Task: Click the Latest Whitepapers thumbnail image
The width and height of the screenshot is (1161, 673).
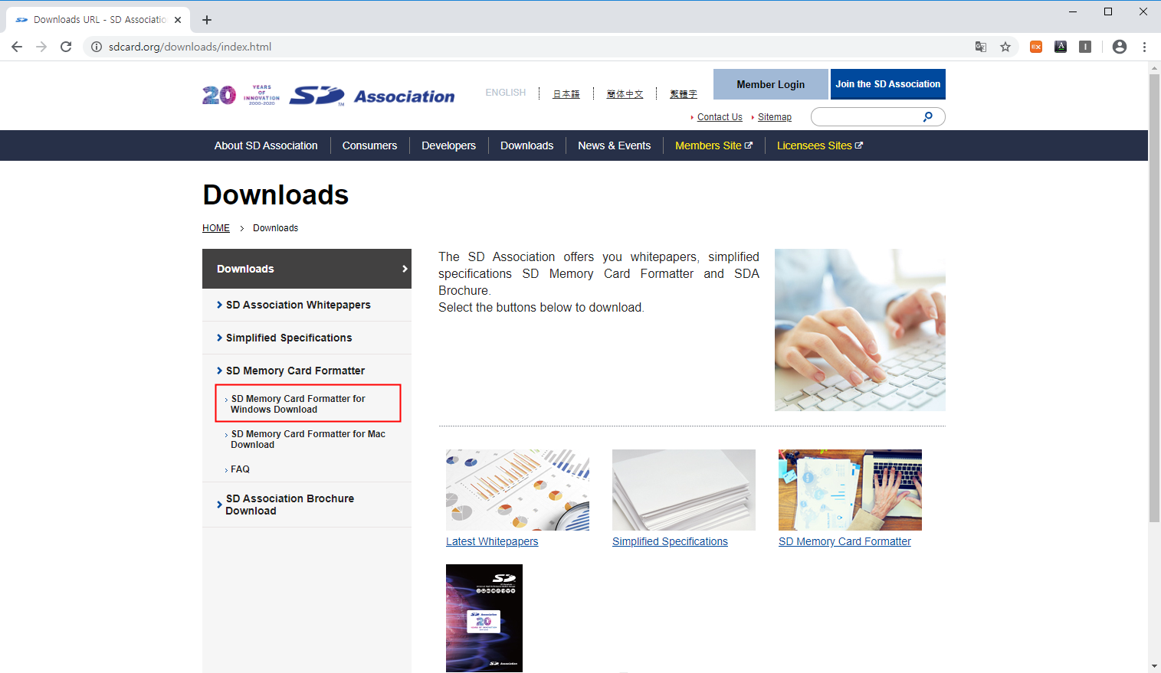Action: pos(517,490)
